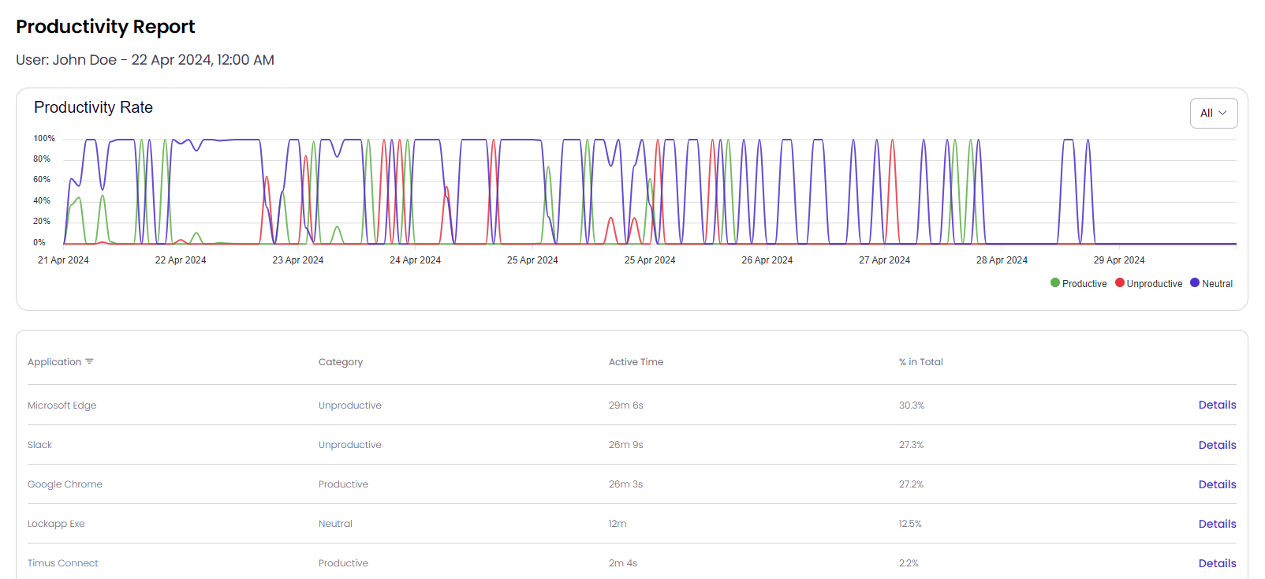Viewport: 1265px width, 579px height.
Task: Click the Application column header
Action: (54, 362)
